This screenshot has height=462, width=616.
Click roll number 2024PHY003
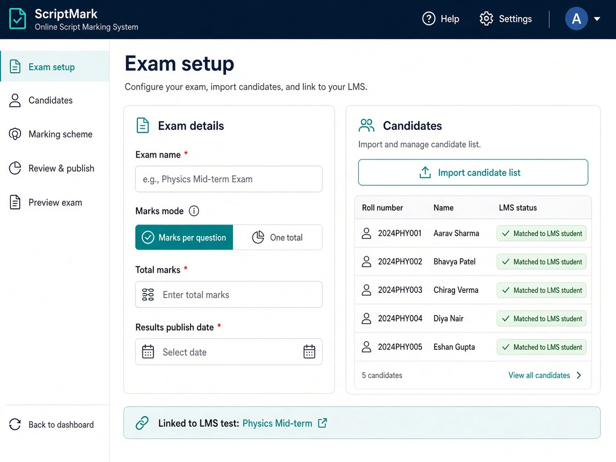coord(400,290)
